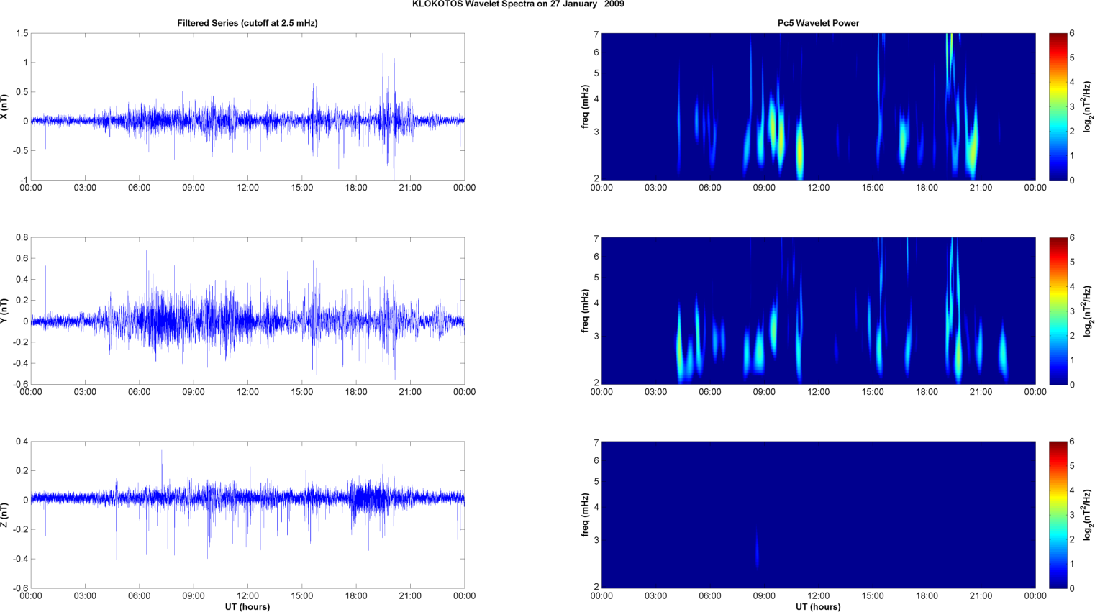Click the 12:00 tick under the X plot
Screen dimensions: 1095x612
(x=247, y=188)
